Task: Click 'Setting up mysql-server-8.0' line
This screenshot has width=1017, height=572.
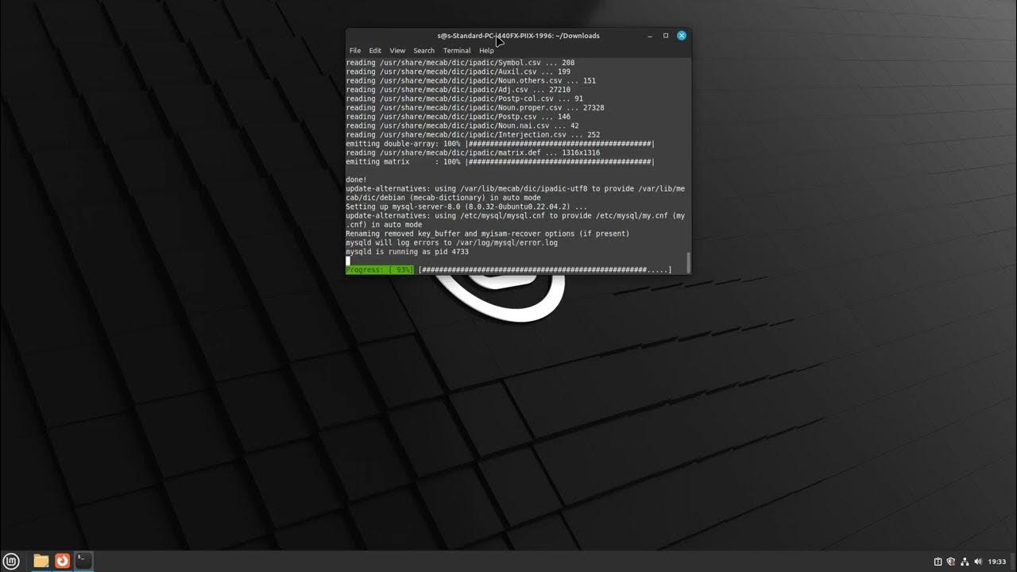Action: click(x=466, y=207)
